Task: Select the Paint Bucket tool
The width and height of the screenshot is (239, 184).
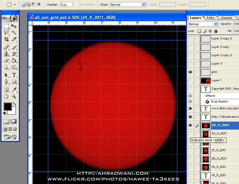Action: coord(14,61)
